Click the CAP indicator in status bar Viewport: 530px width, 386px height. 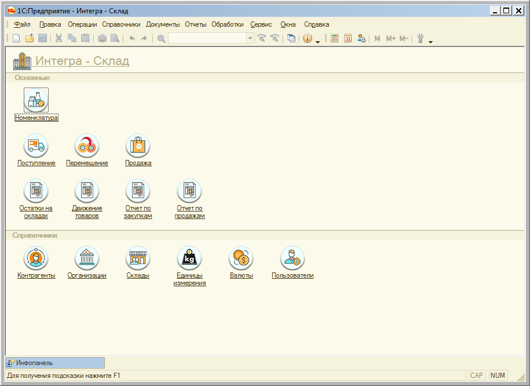tap(477, 375)
